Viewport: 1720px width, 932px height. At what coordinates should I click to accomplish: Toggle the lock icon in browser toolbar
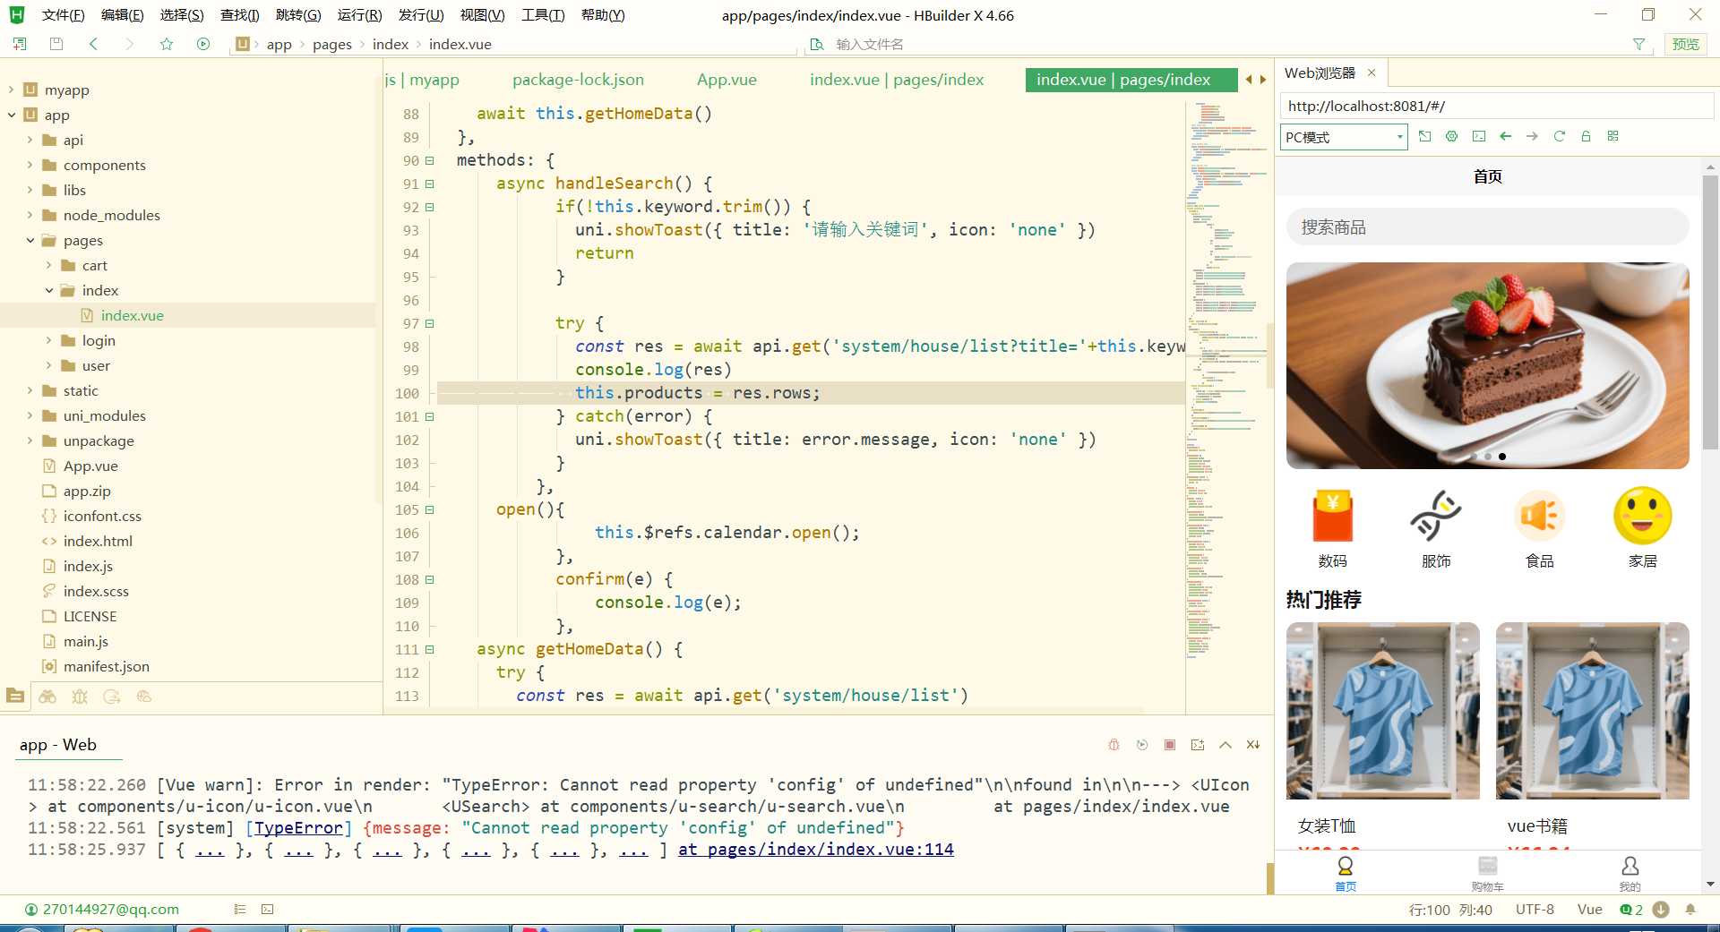[x=1586, y=136]
